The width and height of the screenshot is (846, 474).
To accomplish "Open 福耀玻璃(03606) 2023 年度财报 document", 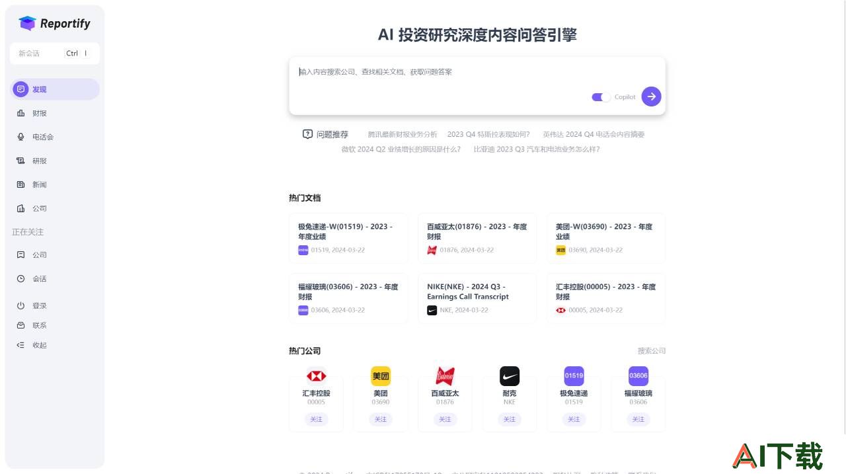I will pos(348,299).
